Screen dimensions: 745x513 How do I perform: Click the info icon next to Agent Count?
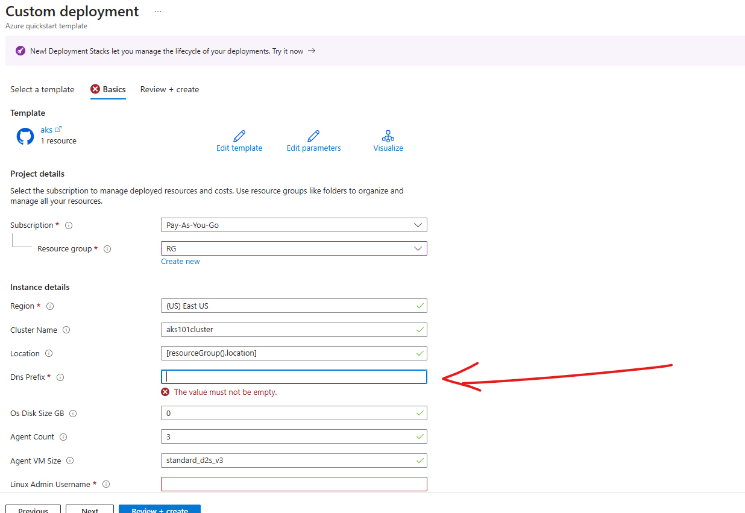pos(63,437)
